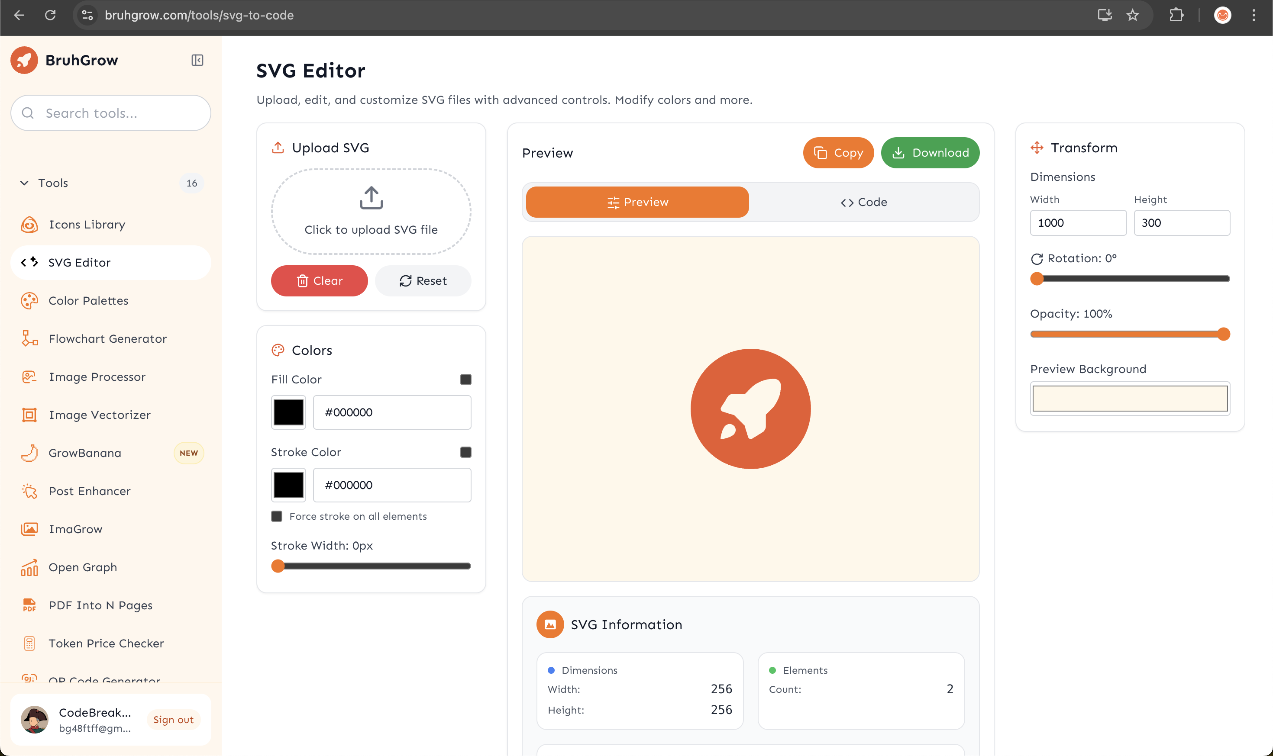Click the Opacity slider track
This screenshot has height=756, width=1273.
[x=1130, y=334]
